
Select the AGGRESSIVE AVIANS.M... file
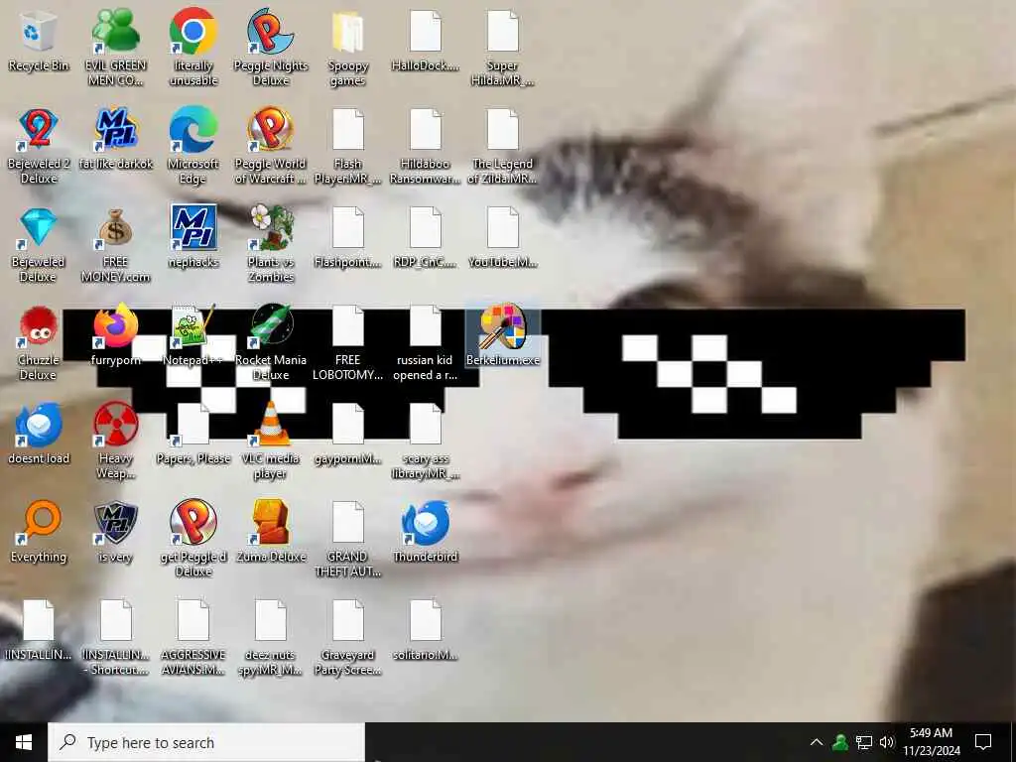(193, 638)
